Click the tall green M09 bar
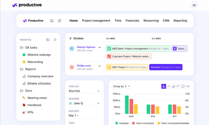209x125 pixels. (127, 105)
